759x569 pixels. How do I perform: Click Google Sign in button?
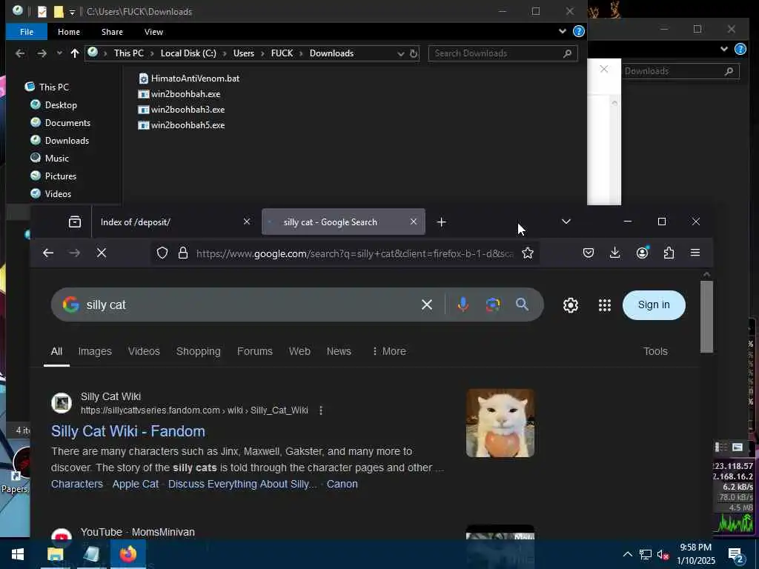654,305
